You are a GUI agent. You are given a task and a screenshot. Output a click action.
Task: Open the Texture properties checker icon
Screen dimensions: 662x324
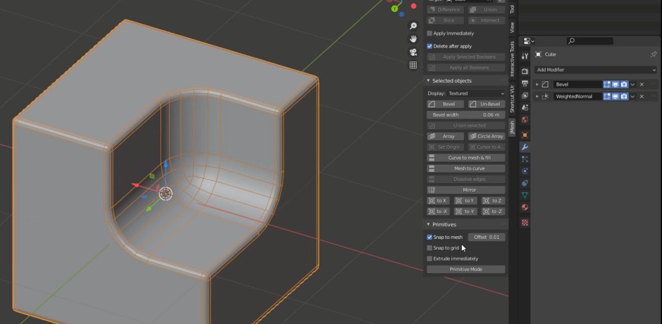pyautogui.click(x=525, y=222)
